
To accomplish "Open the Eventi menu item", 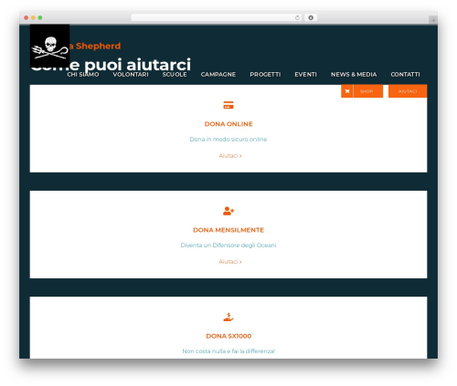I will tap(305, 75).
